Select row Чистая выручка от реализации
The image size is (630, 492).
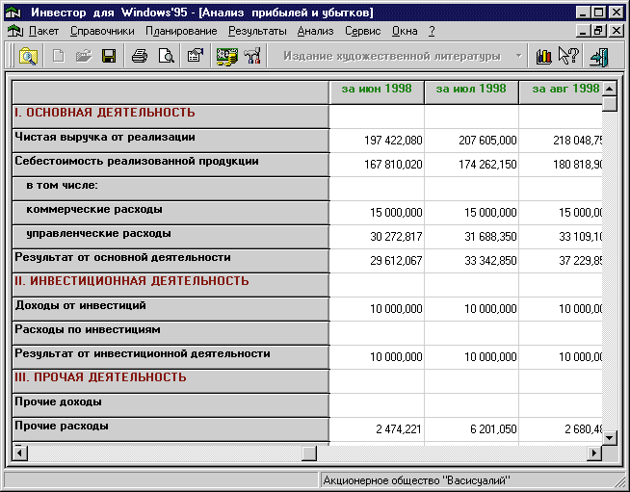coord(171,141)
